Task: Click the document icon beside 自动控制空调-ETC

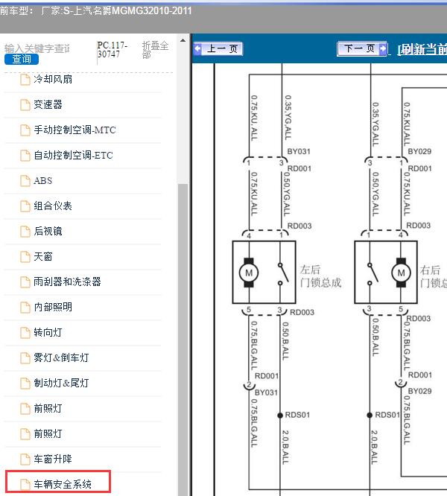Action: (25, 156)
